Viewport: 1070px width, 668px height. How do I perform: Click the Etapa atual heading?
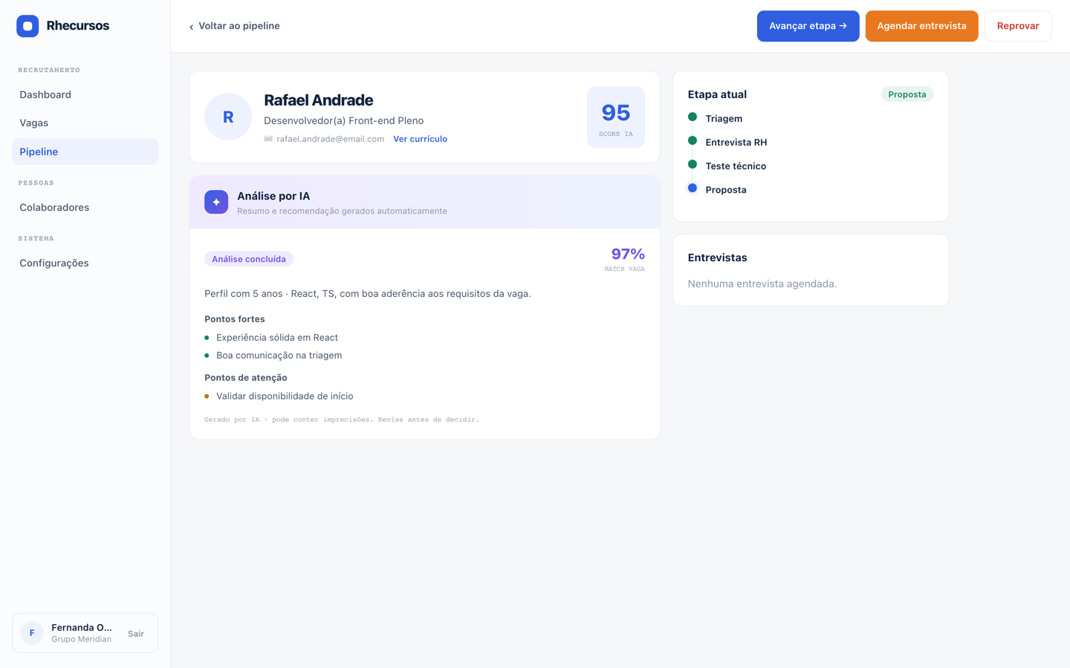717,94
